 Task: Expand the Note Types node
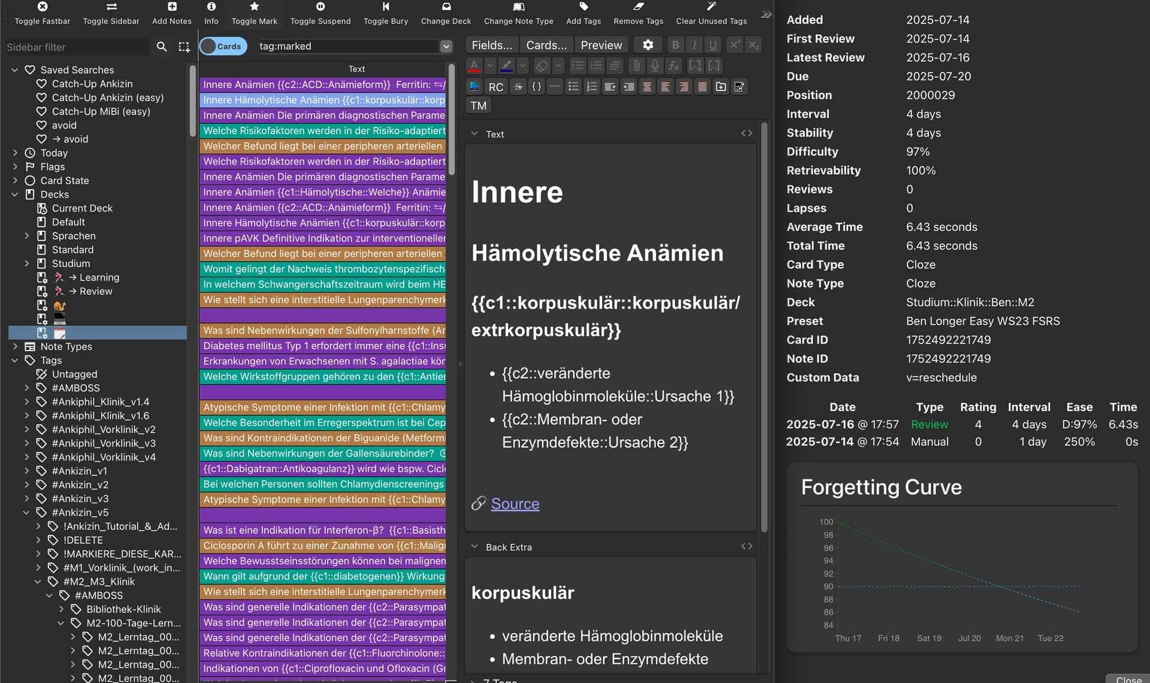pyautogui.click(x=15, y=346)
